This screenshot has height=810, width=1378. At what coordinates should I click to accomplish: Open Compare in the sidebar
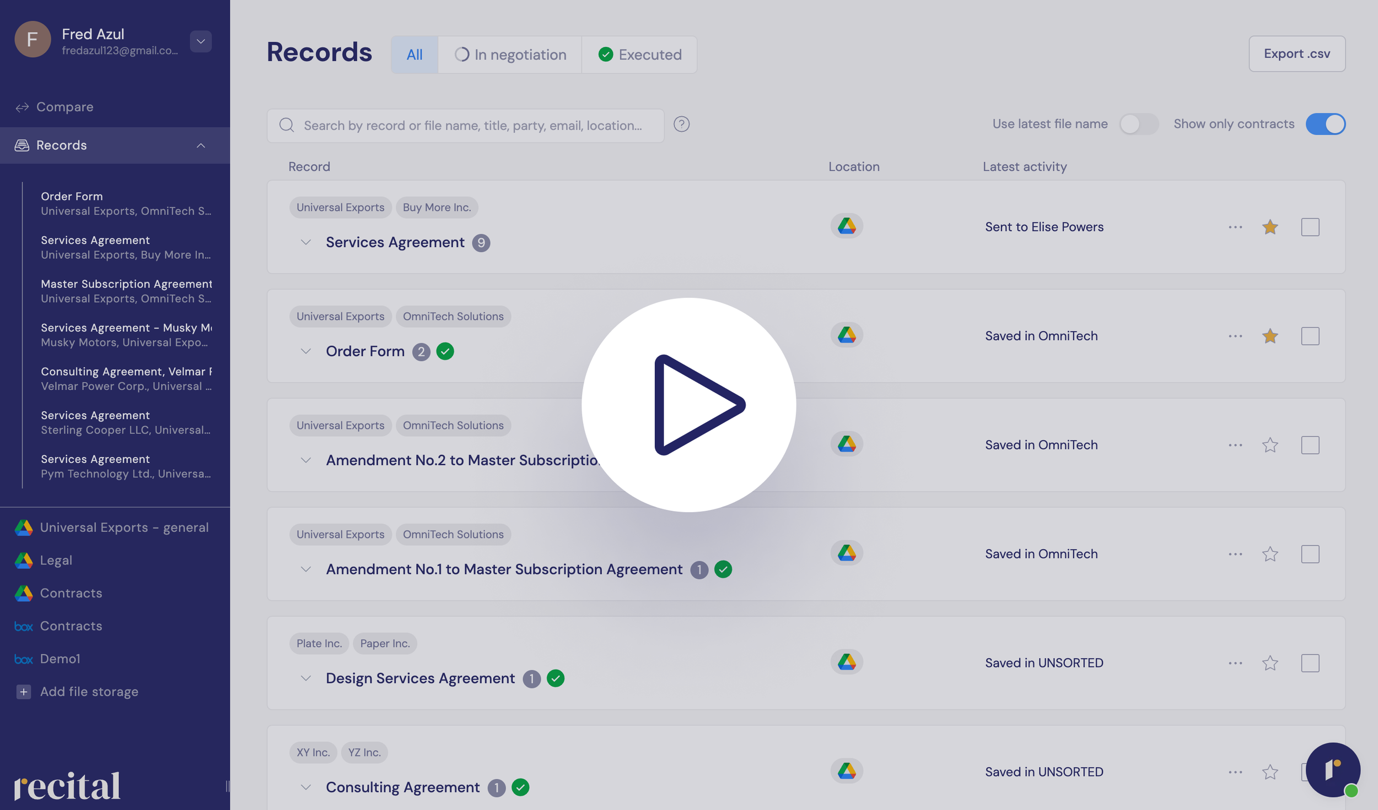click(64, 107)
